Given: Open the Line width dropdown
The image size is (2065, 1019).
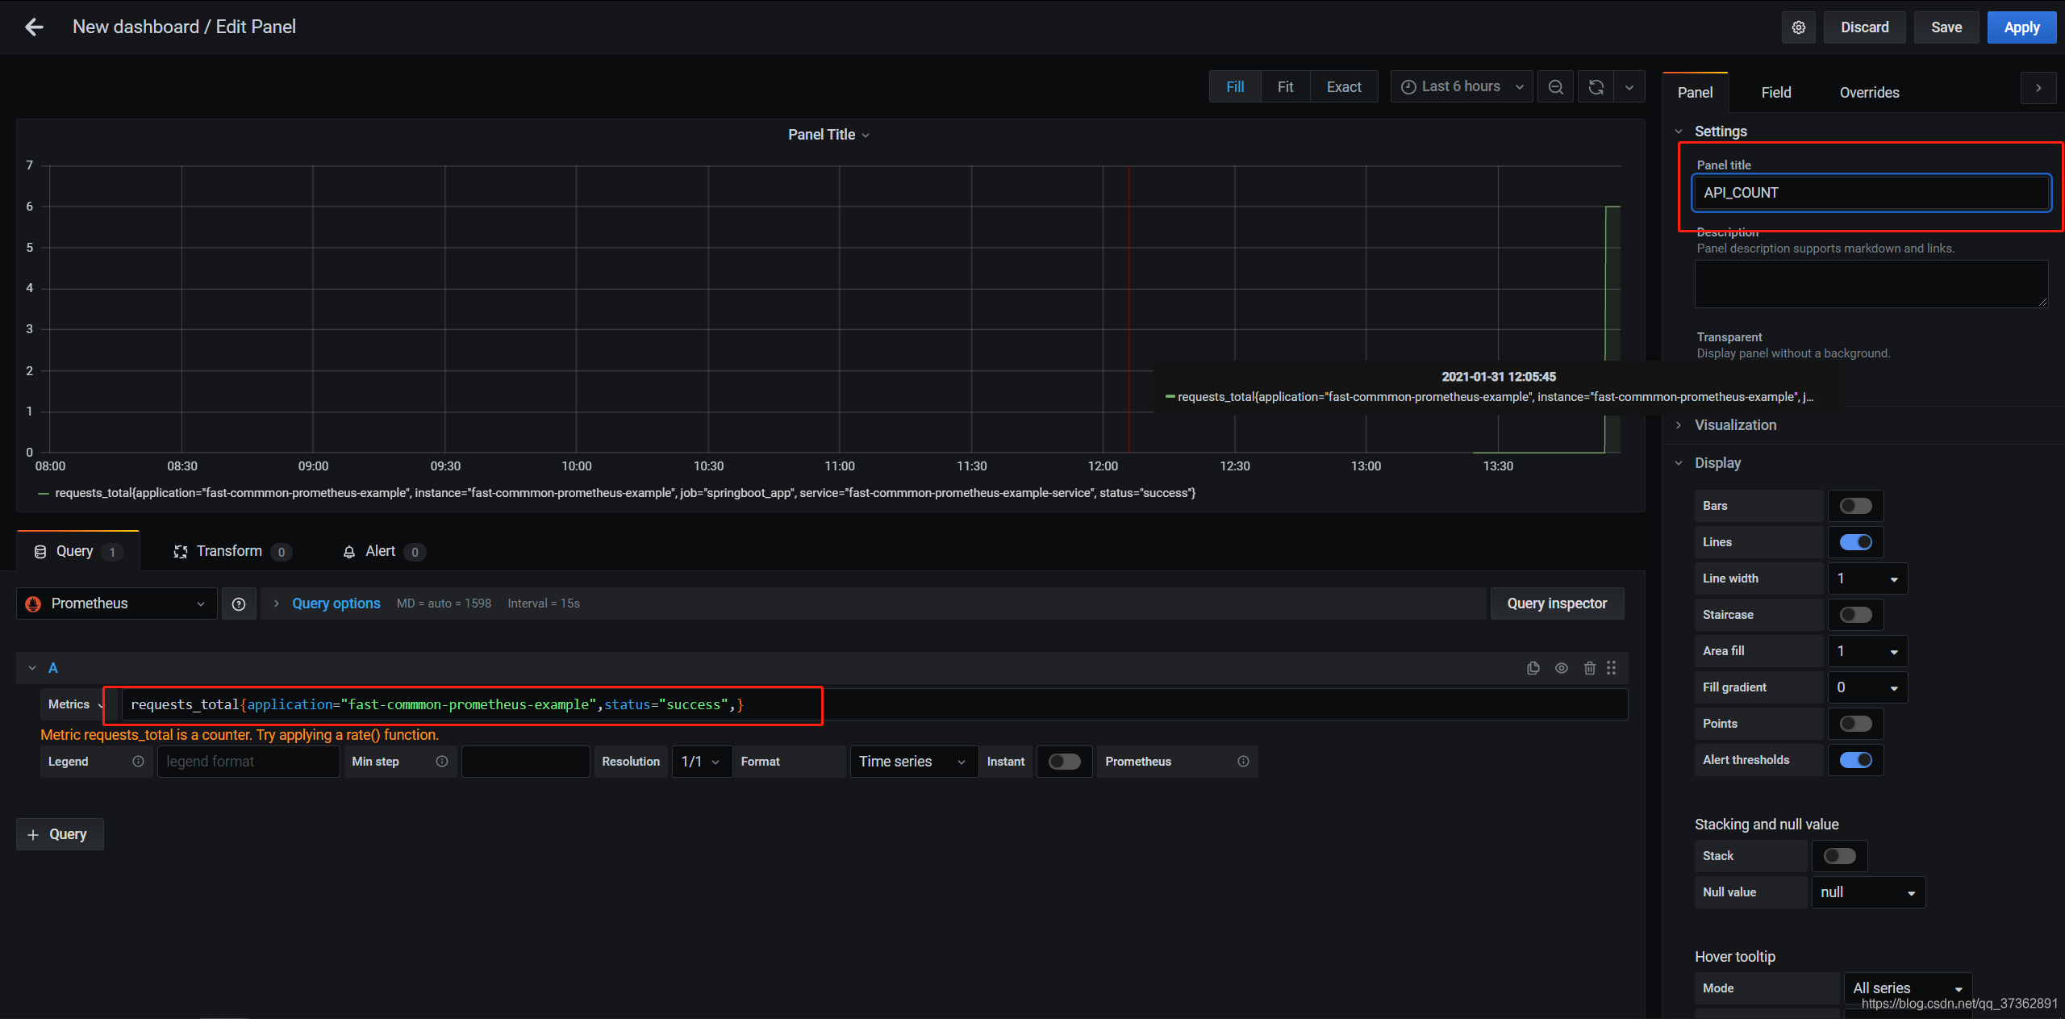Looking at the screenshot, I should pos(1867,578).
